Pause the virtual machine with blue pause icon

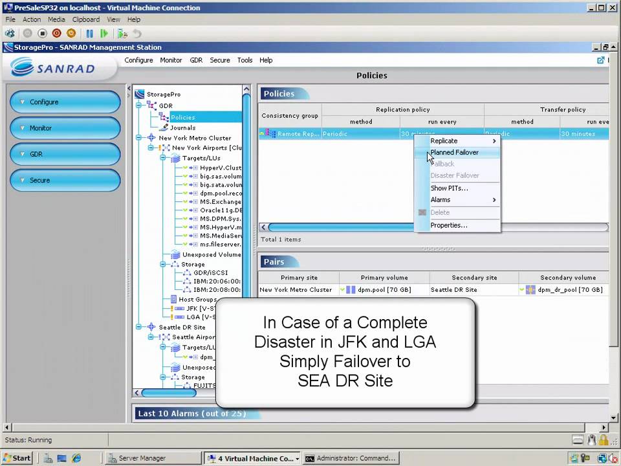tap(89, 34)
